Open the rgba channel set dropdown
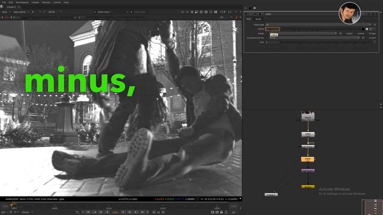Viewport: 383px width, 215px height. pyautogui.click(x=6, y=12)
